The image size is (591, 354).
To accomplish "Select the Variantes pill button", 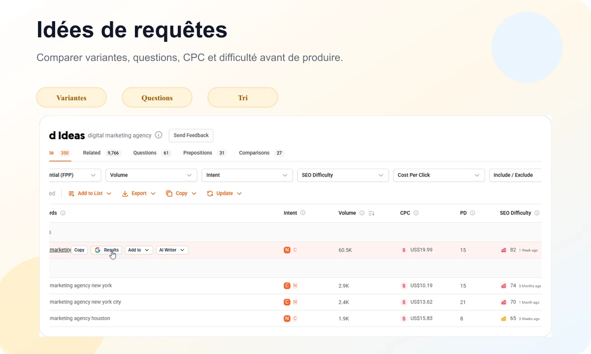I will coord(71,97).
